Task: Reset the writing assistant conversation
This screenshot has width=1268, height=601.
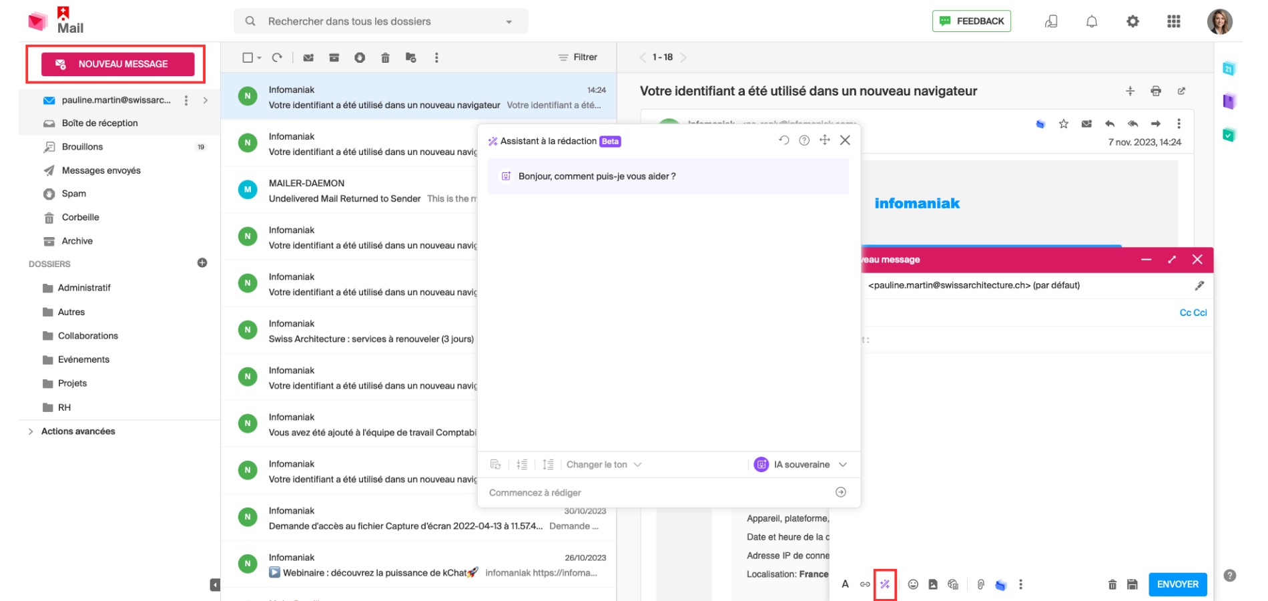Action: coord(783,140)
